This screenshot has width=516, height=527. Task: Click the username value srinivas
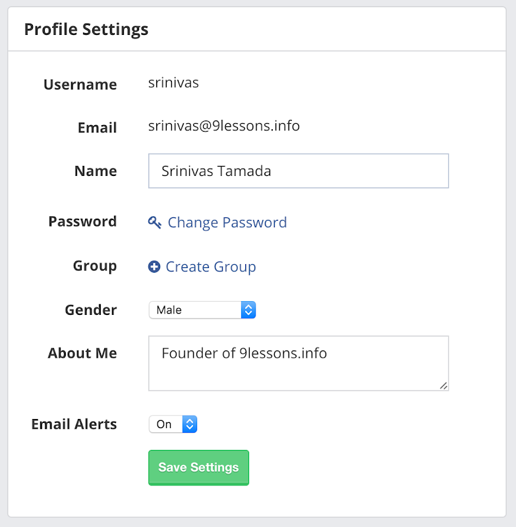173,83
